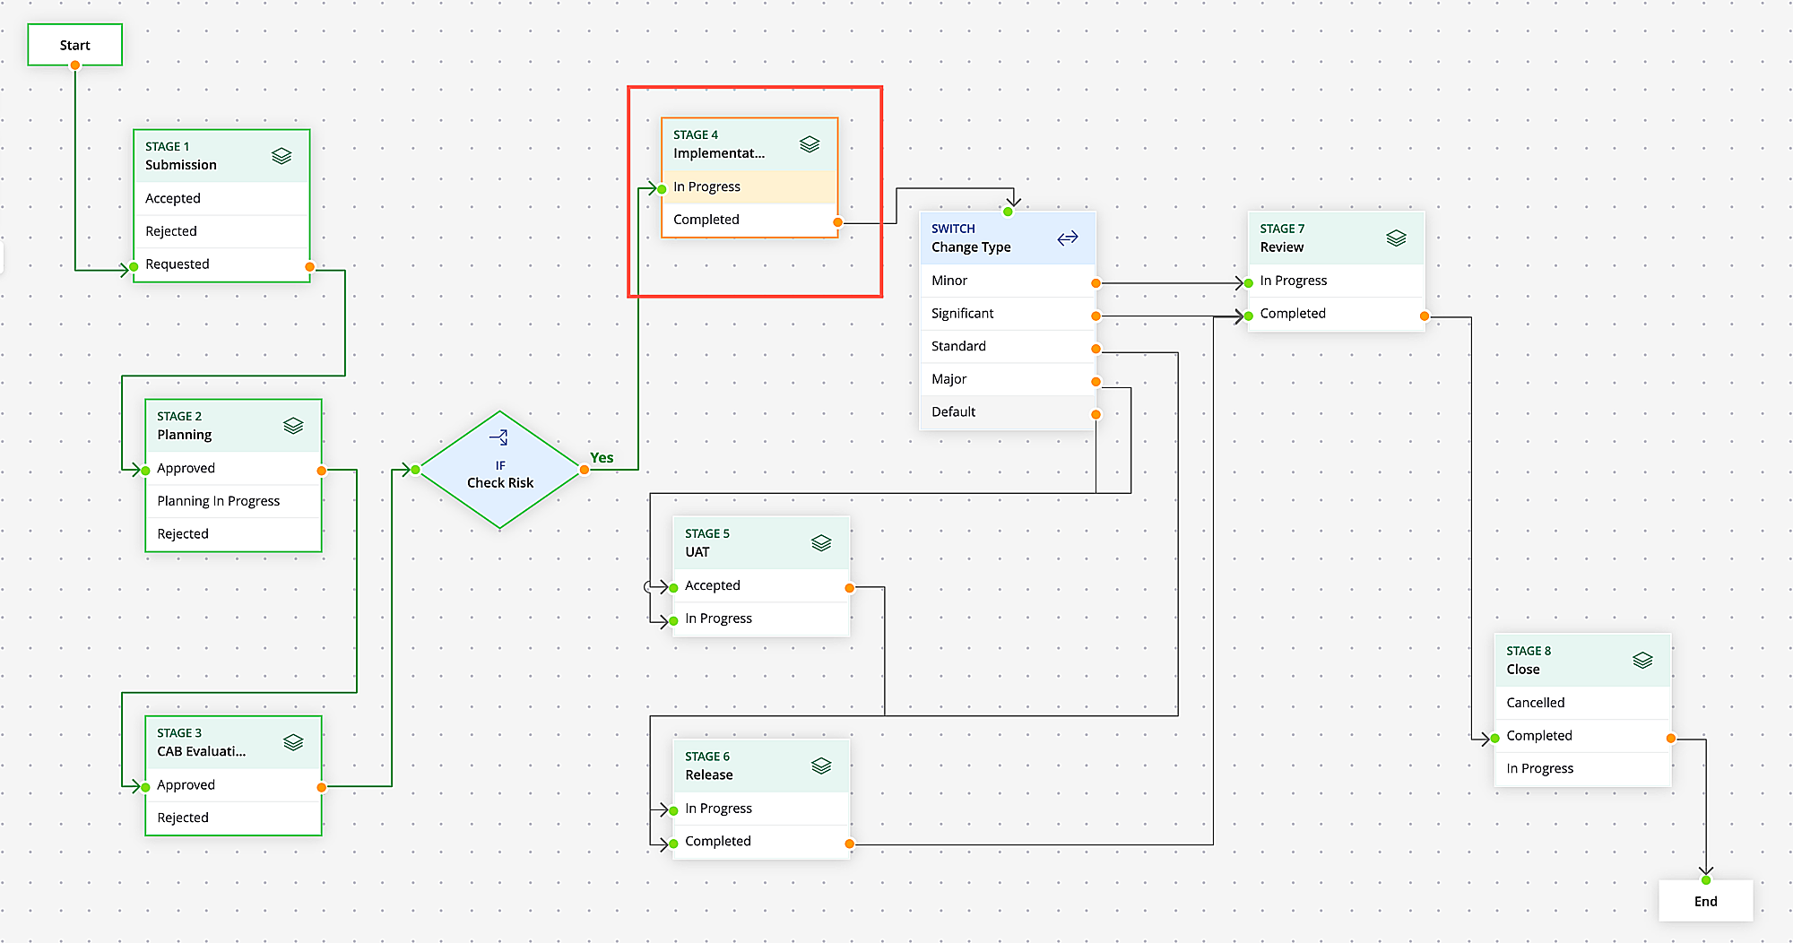Click the Yes label on the Check Risk branch
The width and height of the screenshot is (1793, 943).
point(602,457)
